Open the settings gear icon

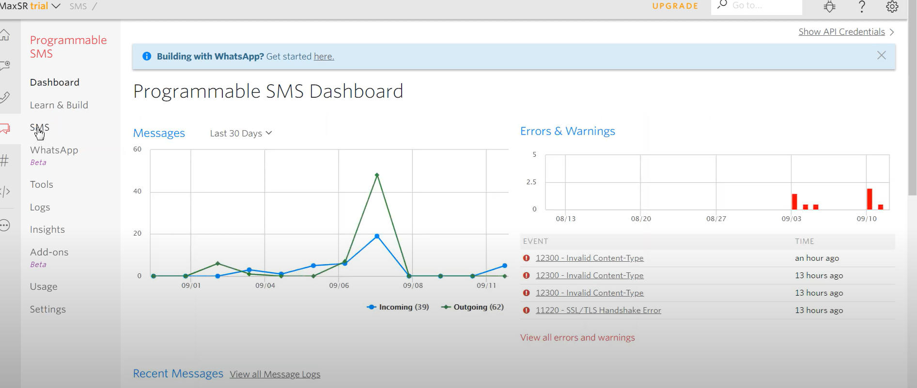point(892,6)
